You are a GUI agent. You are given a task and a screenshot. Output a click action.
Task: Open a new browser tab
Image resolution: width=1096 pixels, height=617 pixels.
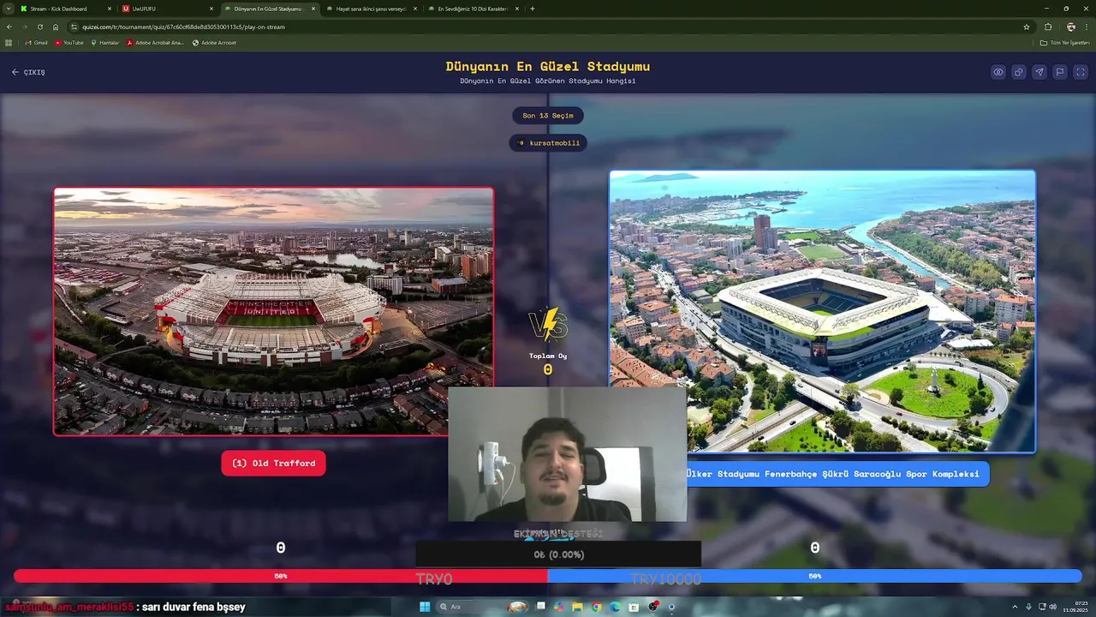point(533,9)
